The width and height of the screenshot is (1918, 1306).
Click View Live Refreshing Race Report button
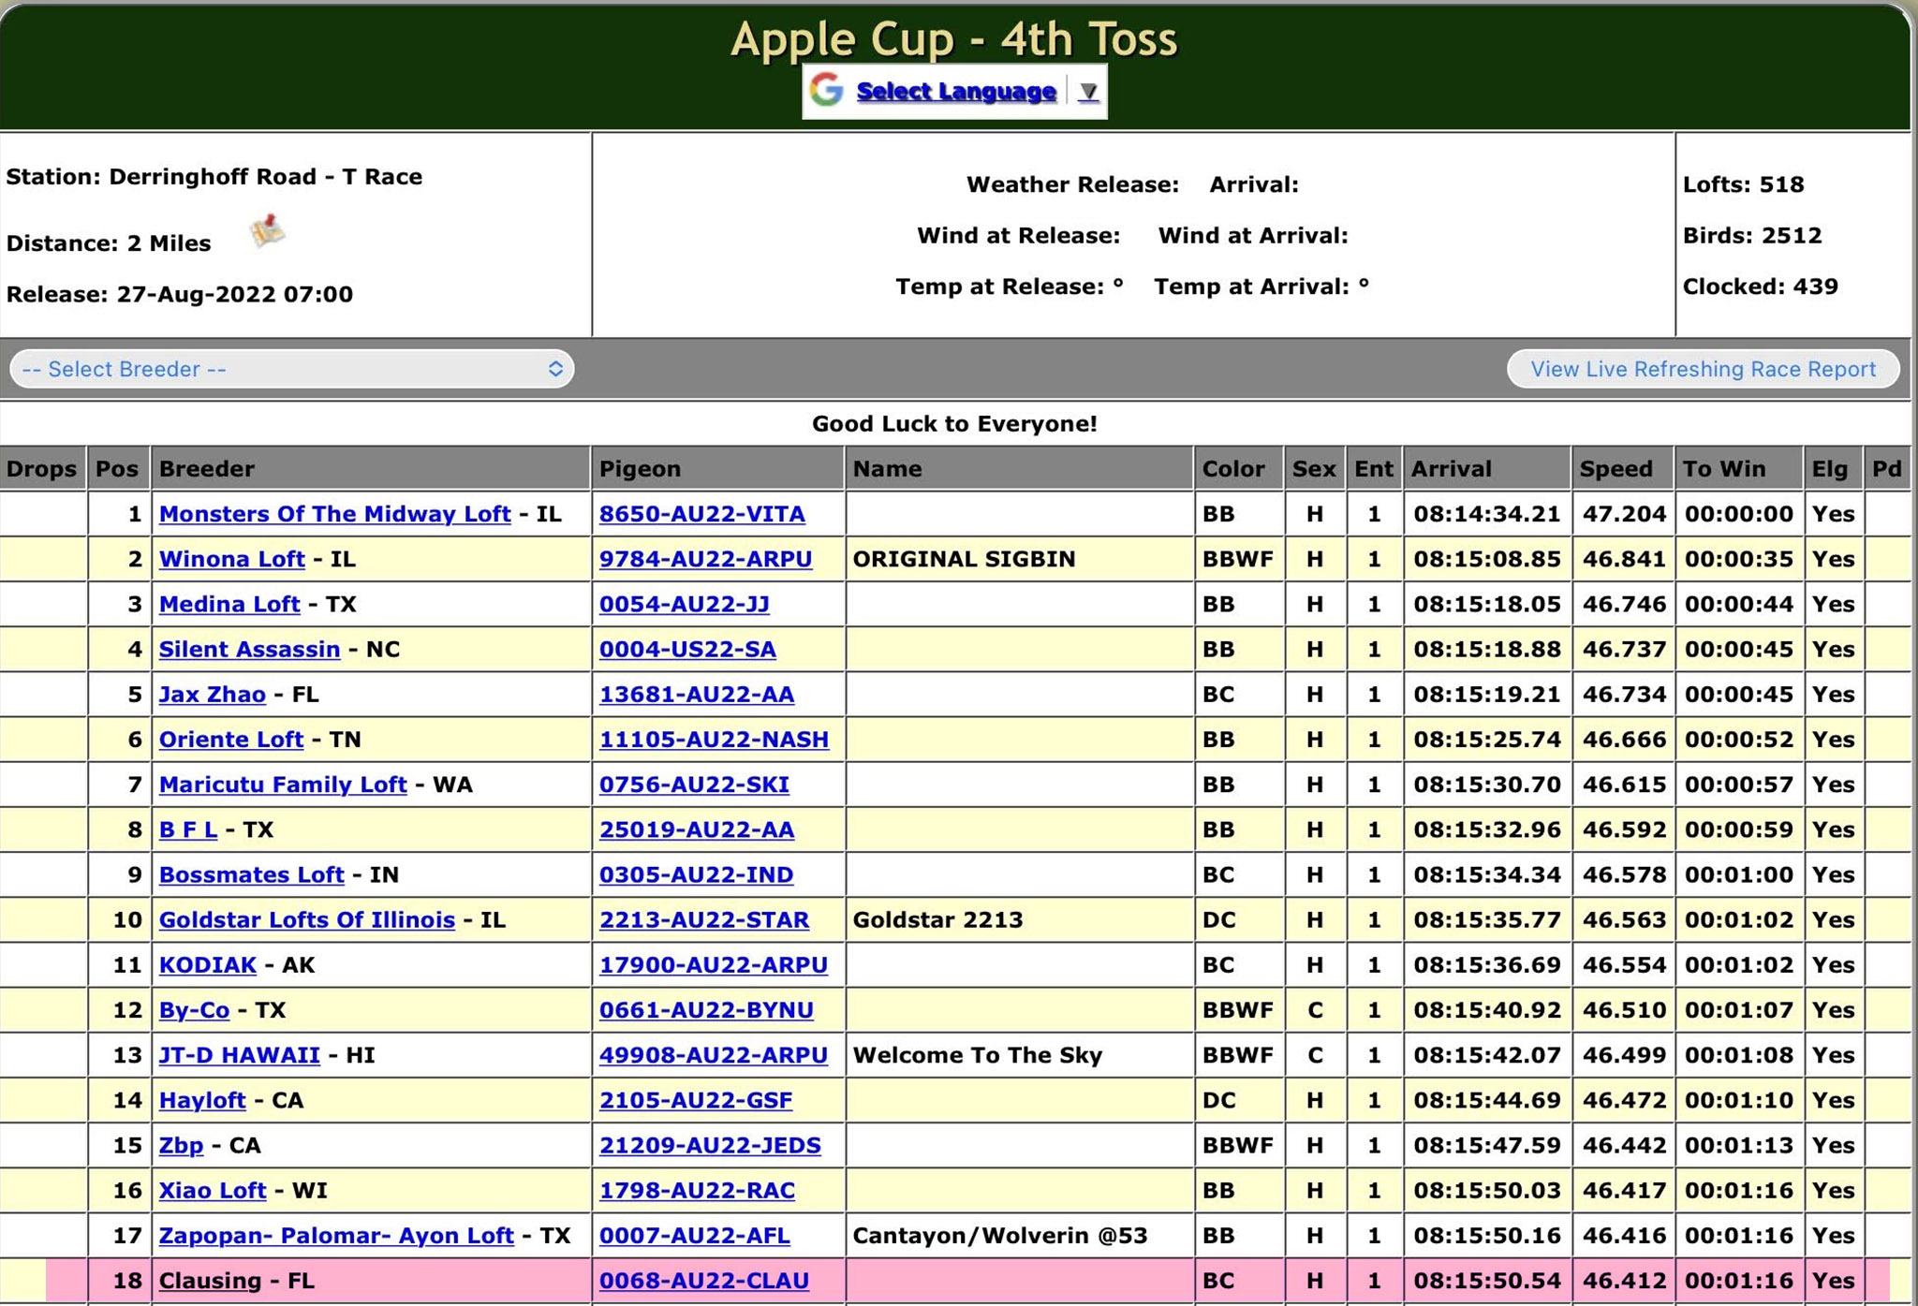pos(1702,369)
